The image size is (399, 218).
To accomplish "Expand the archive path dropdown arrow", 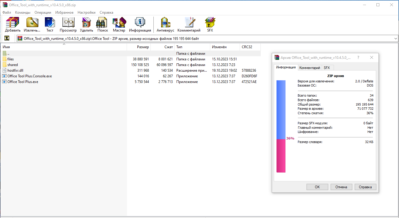I will pyautogui.click(x=395, y=39).
